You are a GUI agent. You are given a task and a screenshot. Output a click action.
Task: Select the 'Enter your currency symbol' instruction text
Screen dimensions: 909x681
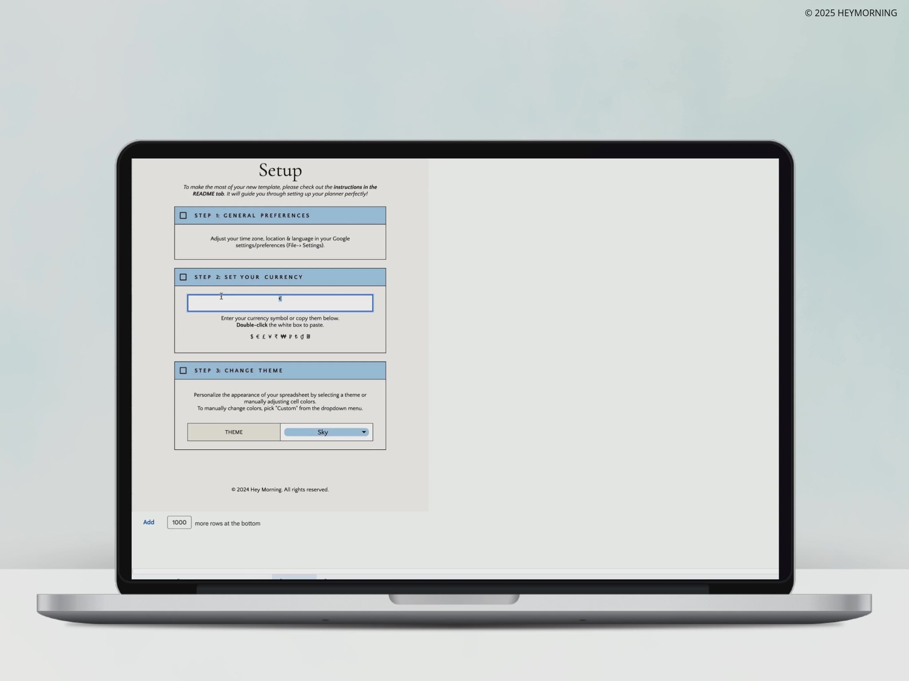point(280,322)
